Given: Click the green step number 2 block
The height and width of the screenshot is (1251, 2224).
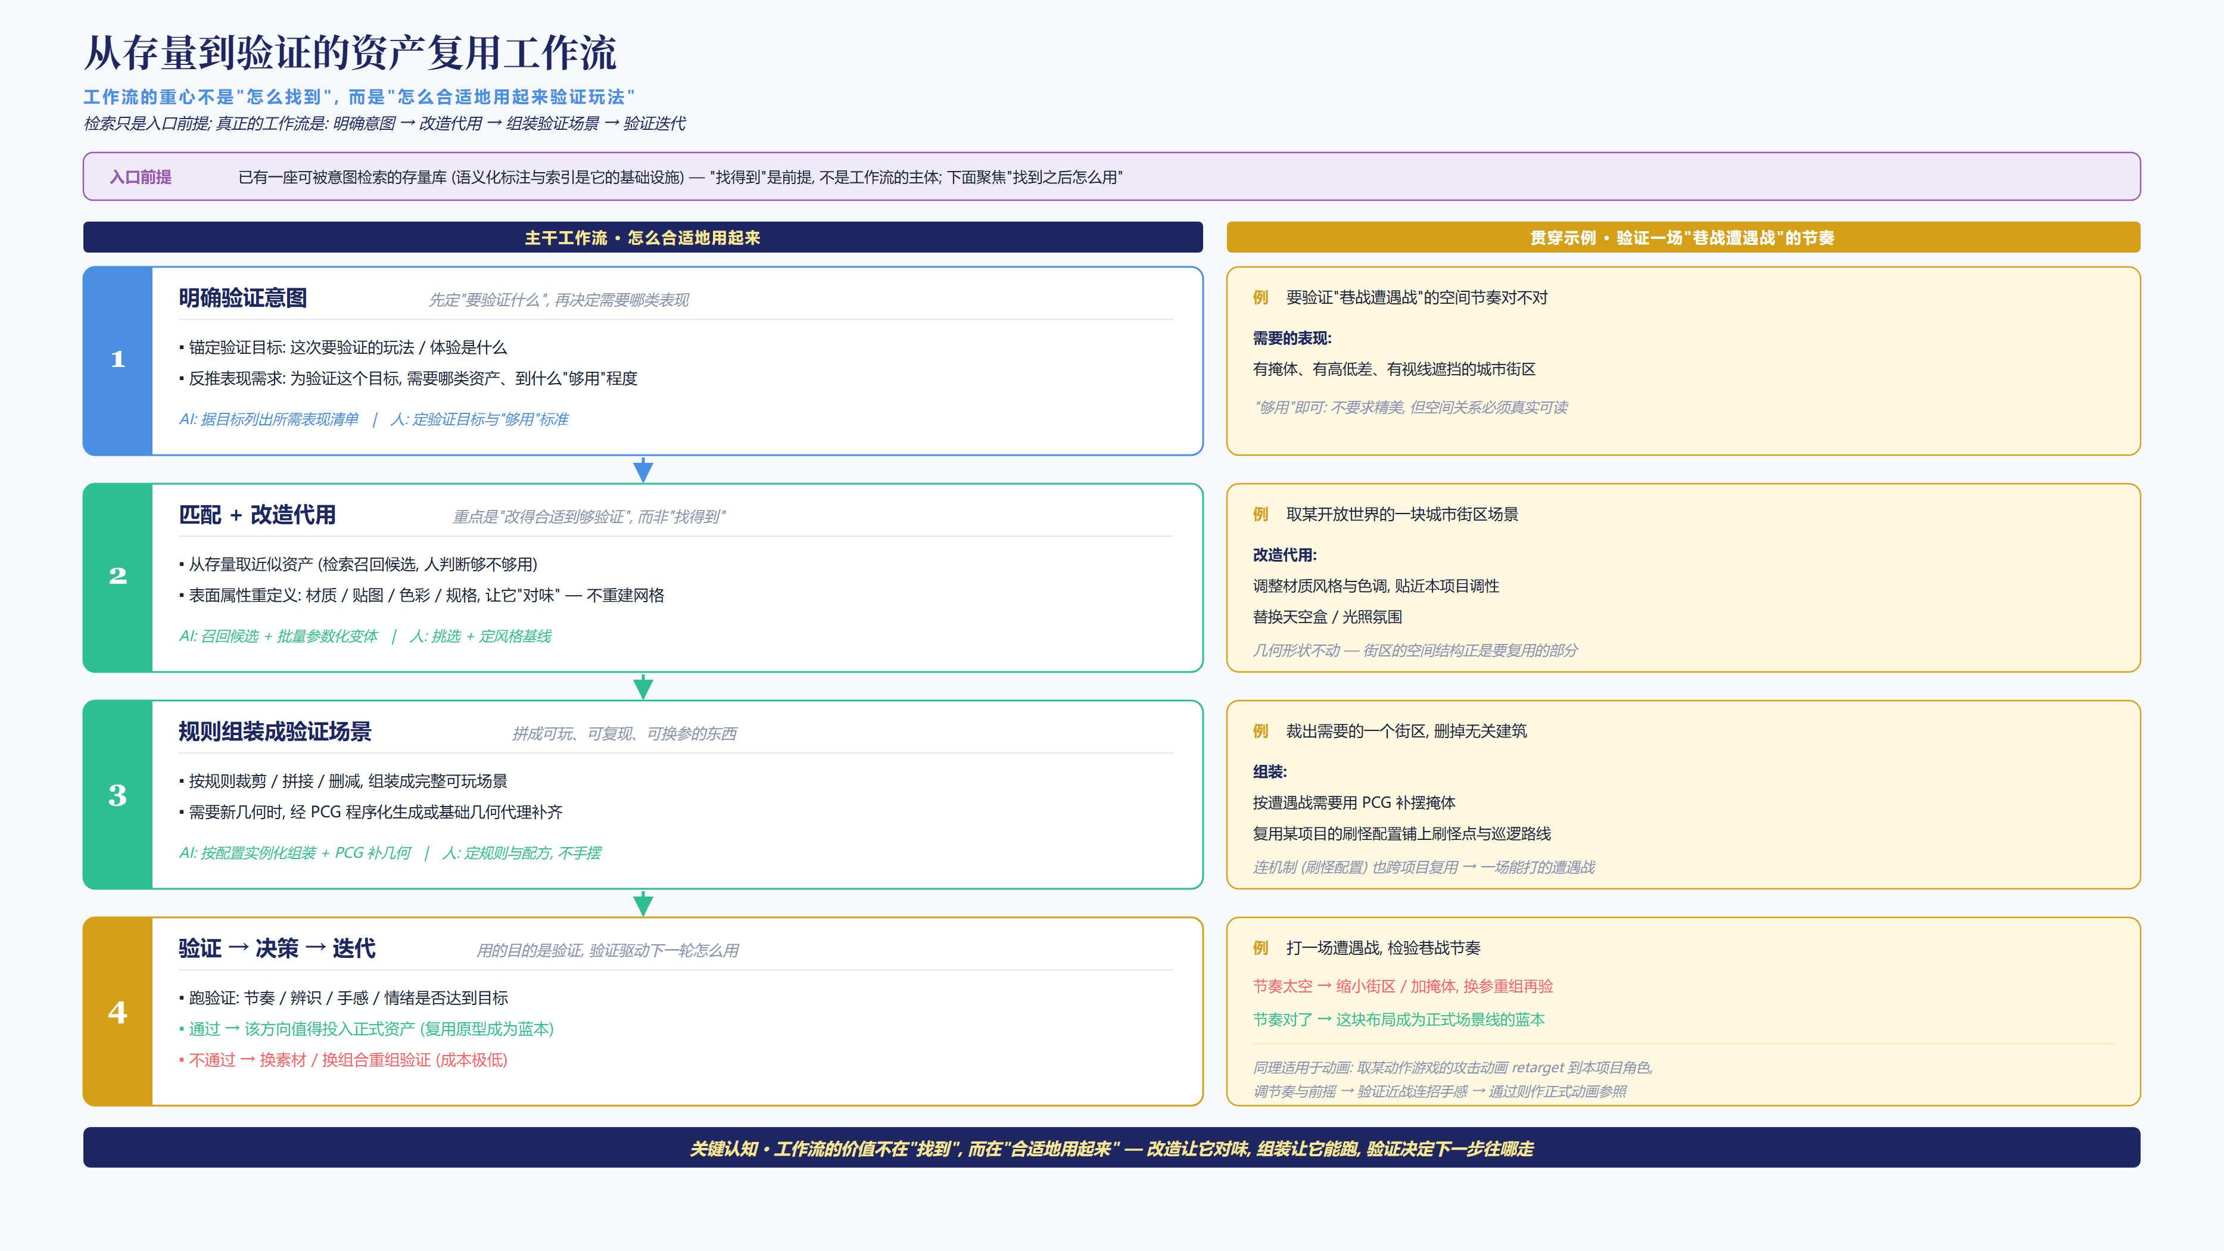Looking at the screenshot, I should click(x=119, y=578).
